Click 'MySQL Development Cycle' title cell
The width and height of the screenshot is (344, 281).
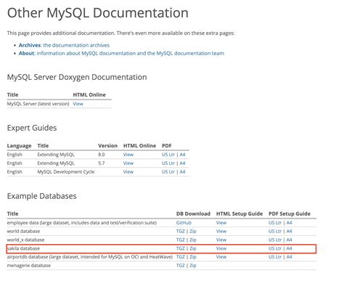pos(66,172)
